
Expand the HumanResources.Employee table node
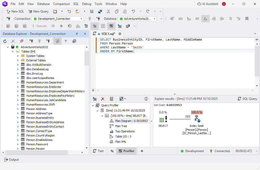click(18, 87)
